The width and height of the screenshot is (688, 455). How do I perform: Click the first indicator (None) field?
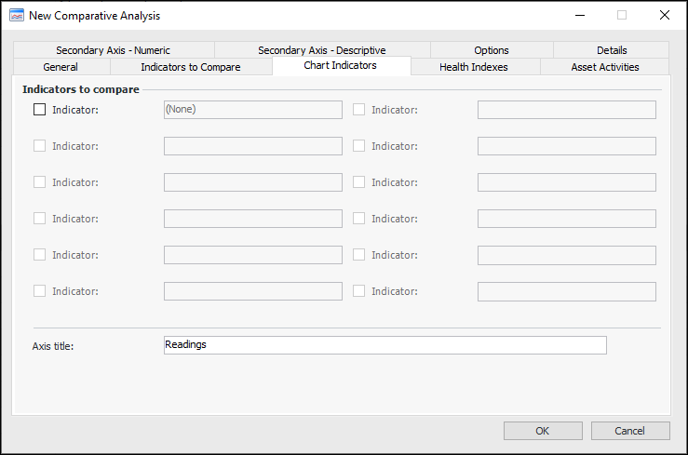click(x=252, y=110)
